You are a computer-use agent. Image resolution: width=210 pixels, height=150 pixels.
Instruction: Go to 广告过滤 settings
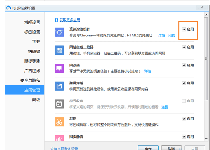pyautogui.click(x=32, y=71)
